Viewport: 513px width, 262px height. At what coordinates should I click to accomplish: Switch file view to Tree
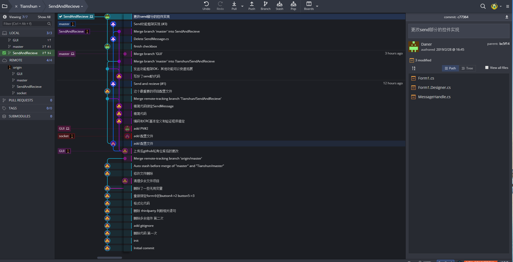click(467, 68)
